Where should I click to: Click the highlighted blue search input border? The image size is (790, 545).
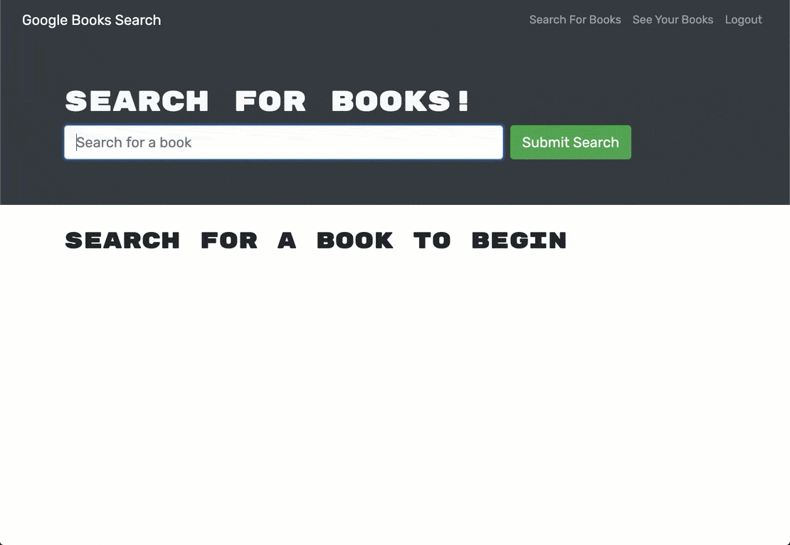(x=283, y=126)
